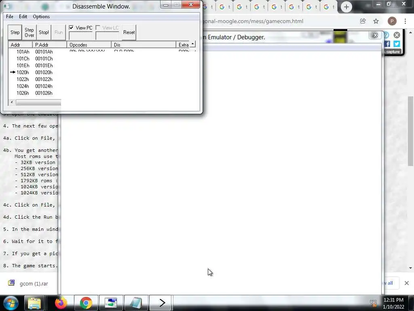The image size is (414, 311).
Task: Open the arrow icon taskbar app
Action: tap(161, 303)
